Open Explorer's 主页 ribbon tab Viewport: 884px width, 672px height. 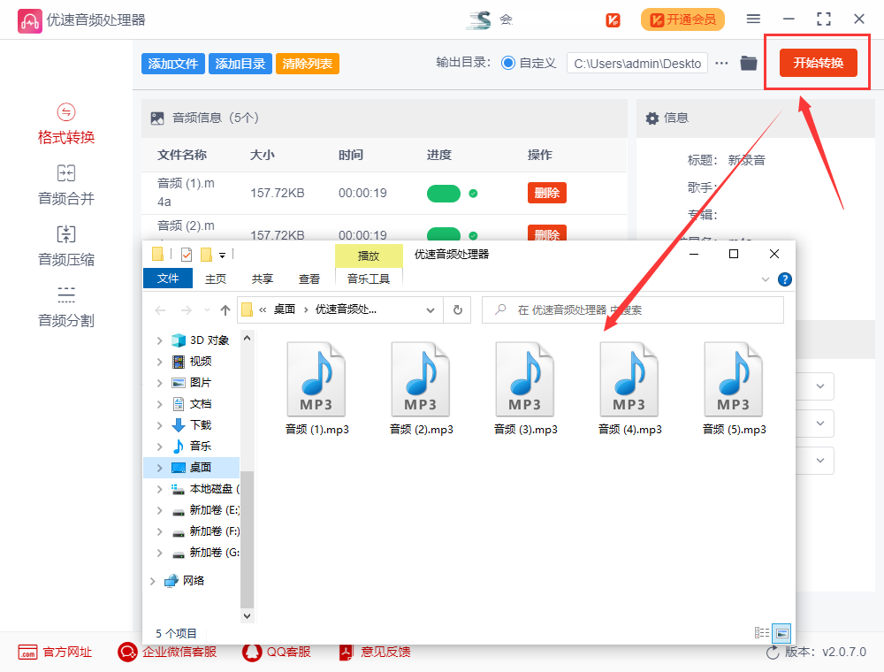[216, 279]
